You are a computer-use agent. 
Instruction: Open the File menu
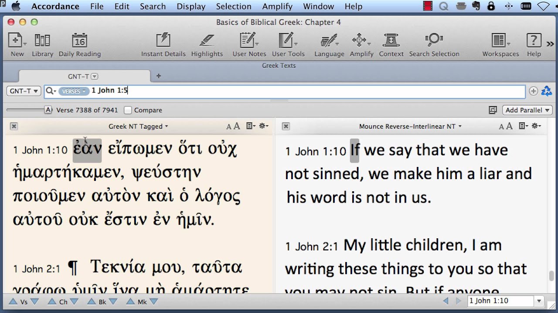pos(97,7)
